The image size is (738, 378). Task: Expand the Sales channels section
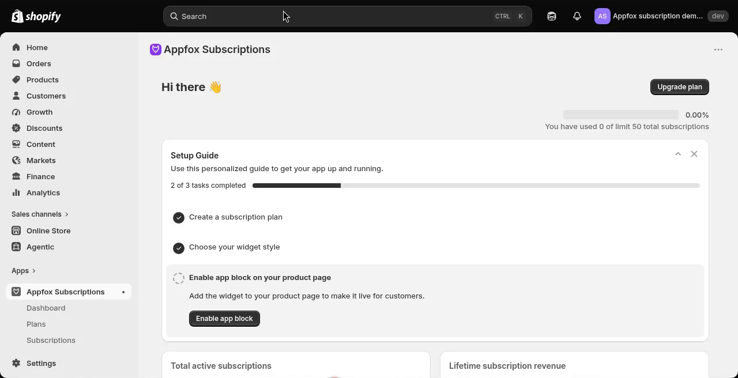[40, 214]
